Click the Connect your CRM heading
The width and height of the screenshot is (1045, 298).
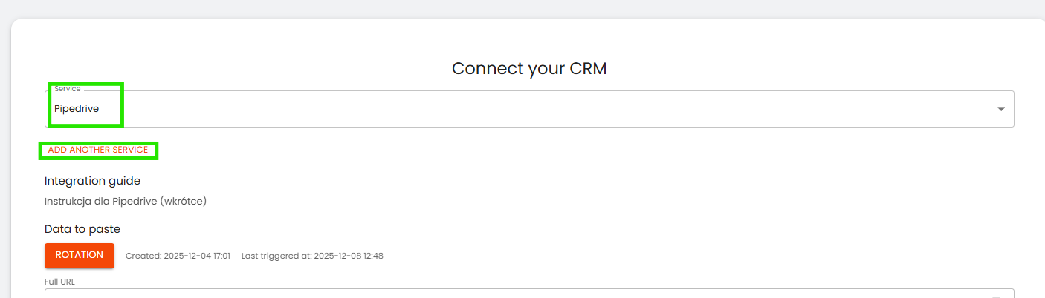[528, 69]
